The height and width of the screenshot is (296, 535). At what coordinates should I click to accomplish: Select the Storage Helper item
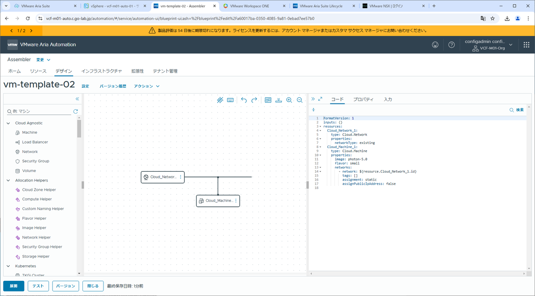[36, 256]
